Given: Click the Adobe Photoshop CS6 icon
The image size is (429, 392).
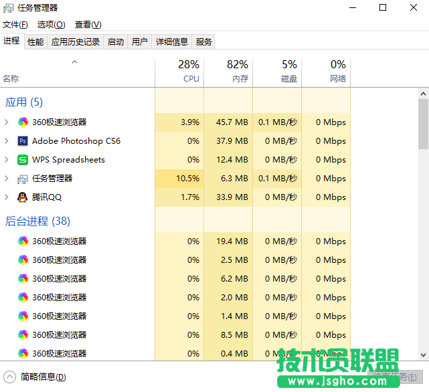Looking at the screenshot, I should coord(23,141).
